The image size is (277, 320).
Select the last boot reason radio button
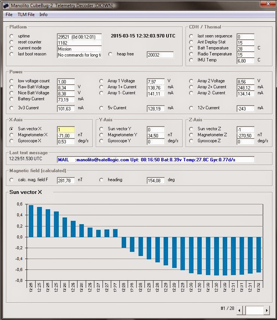point(12,54)
